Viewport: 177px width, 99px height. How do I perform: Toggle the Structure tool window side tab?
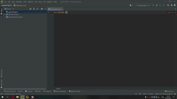click(x=1, y=73)
